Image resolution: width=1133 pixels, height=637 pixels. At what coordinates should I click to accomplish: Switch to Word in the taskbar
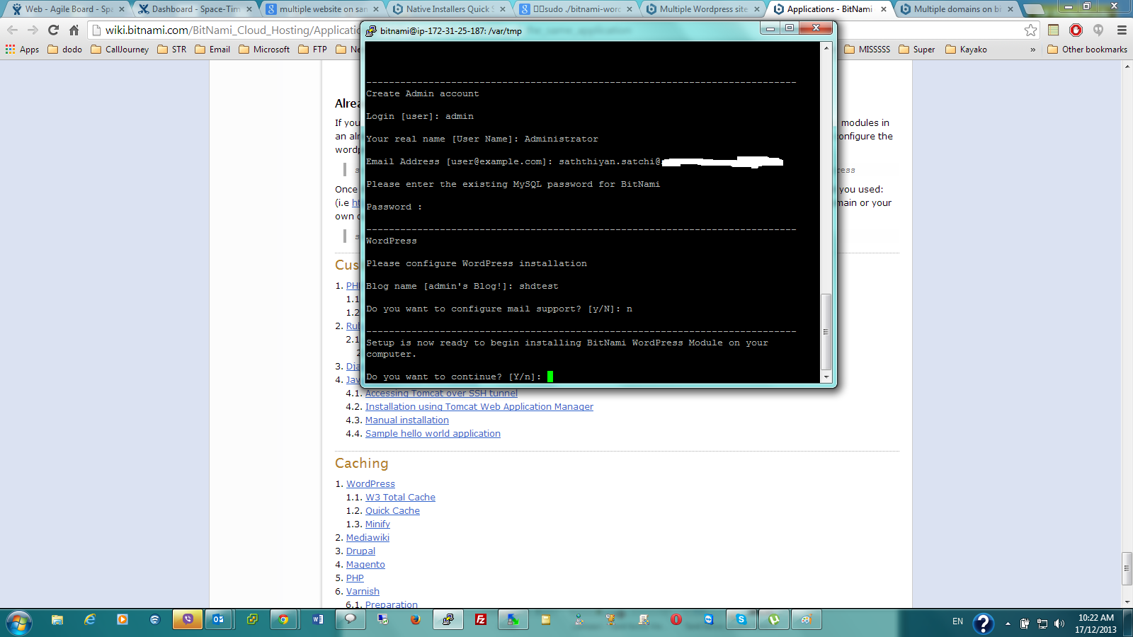tap(318, 620)
